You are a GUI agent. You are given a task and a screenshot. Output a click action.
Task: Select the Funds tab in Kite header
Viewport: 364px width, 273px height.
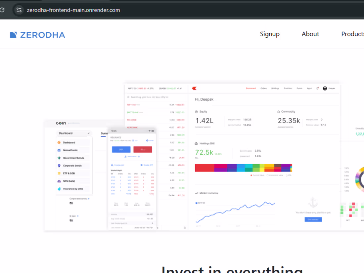[x=299, y=88]
